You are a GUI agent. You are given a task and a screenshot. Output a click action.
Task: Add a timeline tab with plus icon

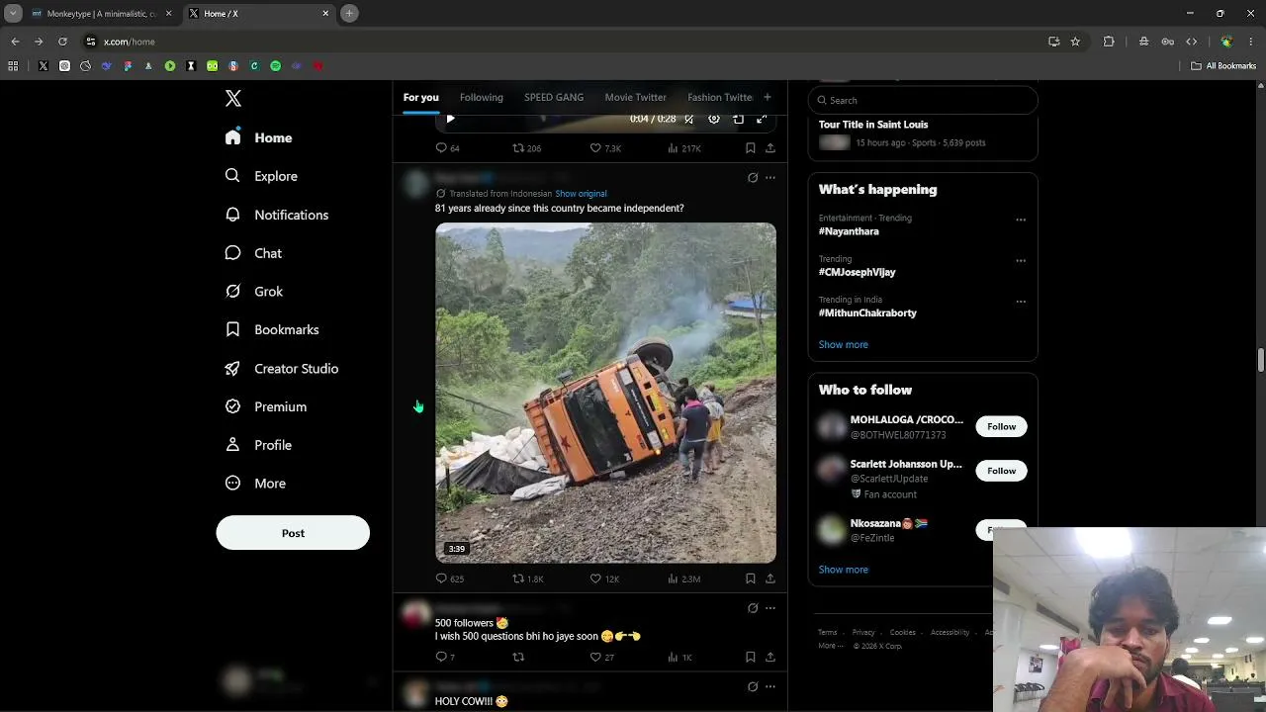click(767, 97)
